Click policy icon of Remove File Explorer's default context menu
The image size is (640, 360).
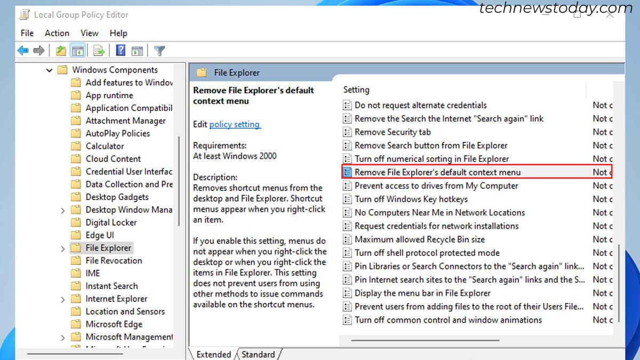347,172
